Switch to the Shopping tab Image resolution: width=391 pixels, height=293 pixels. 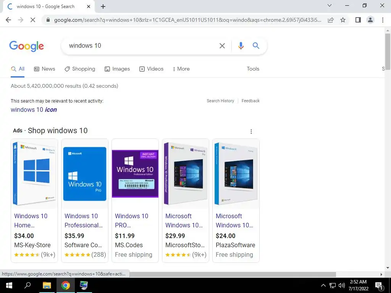click(80, 69)
